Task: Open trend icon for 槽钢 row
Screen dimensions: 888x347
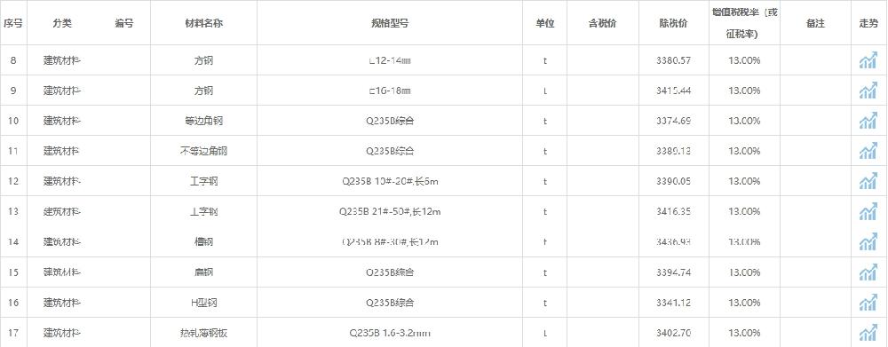Action: (x=868, y=241)
